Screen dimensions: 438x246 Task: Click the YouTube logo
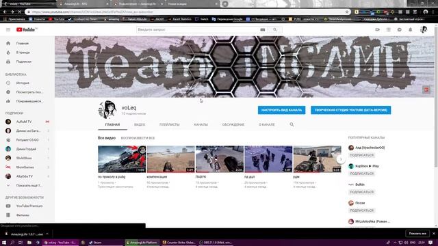click(25, 29)
